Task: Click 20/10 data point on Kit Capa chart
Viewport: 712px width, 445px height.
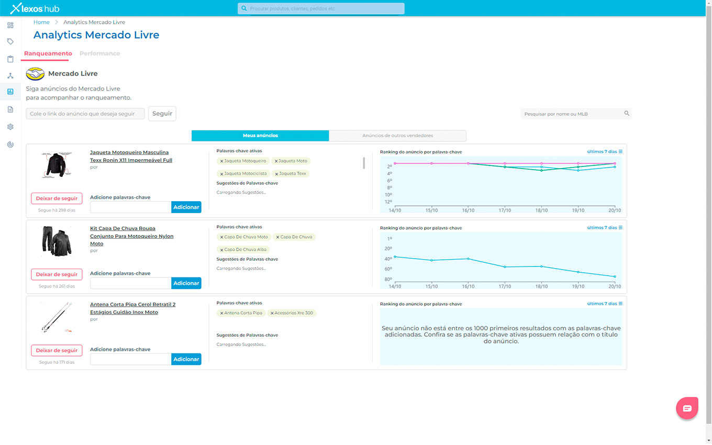Action: [615, 276]
